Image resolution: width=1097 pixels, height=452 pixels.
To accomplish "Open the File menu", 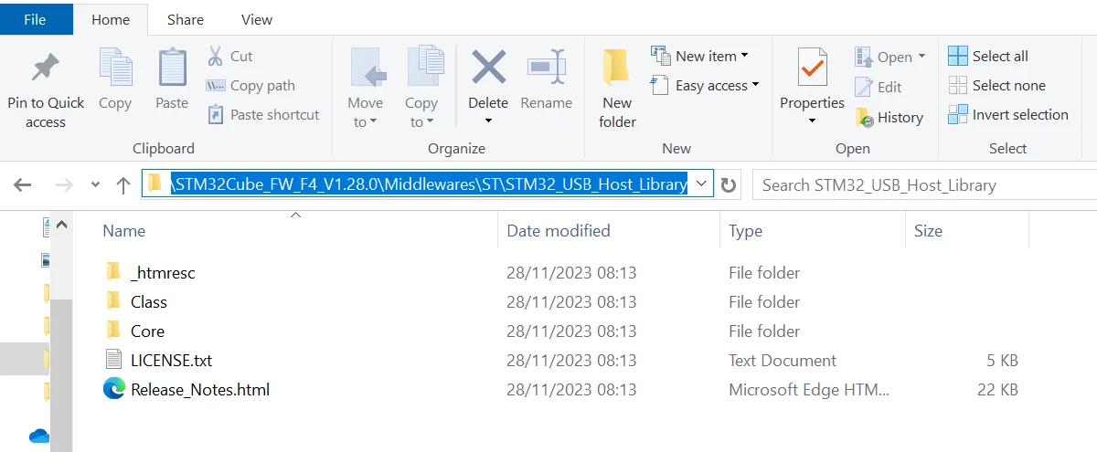I will [35, 18].
